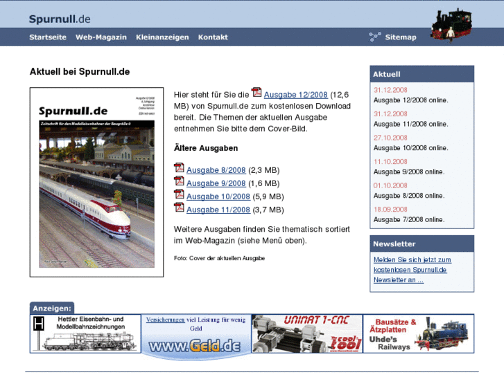Screen dimensions: 504x377
Task: Click the PDF icon beside Ausgabe 11/2008
Action: click(x=179, y=208)
